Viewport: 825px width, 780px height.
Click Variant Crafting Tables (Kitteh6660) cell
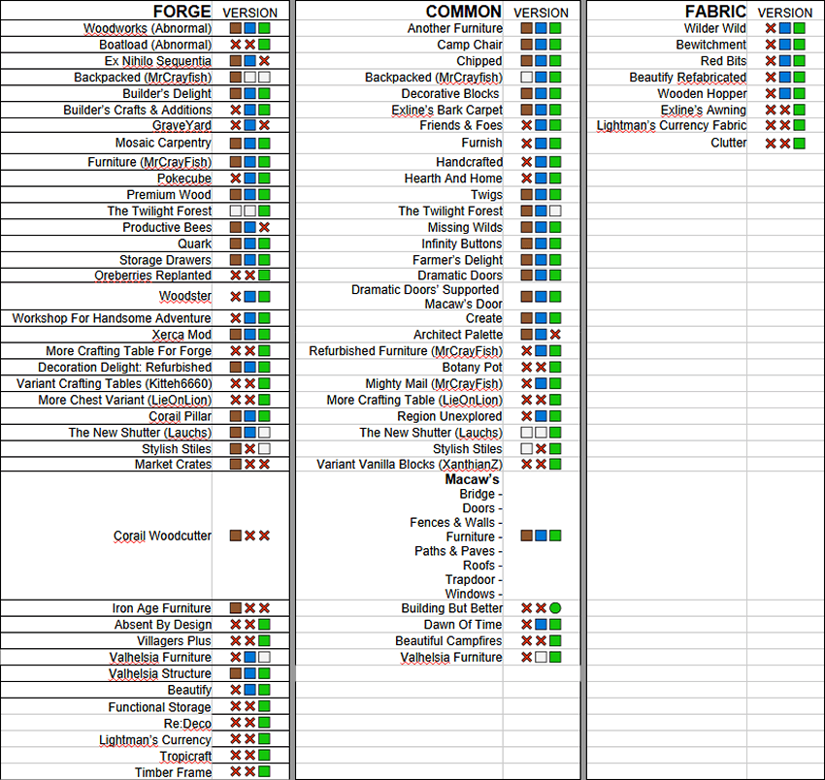[x=107, y=383]
